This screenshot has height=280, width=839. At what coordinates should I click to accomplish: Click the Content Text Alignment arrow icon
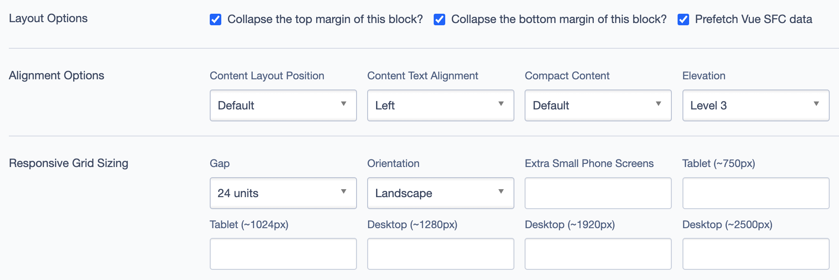click(501, 104)
